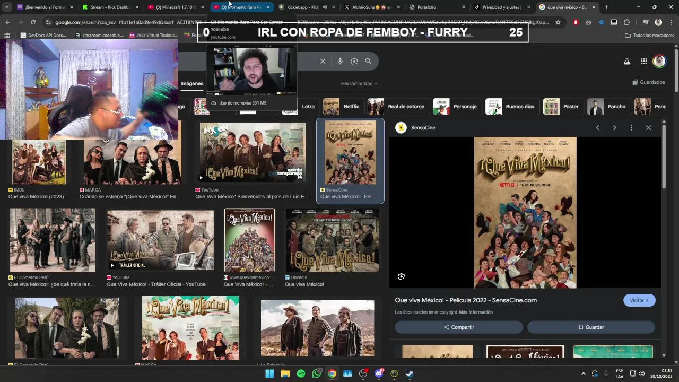Toggle the microphone icon in system tray

(607, 374)
